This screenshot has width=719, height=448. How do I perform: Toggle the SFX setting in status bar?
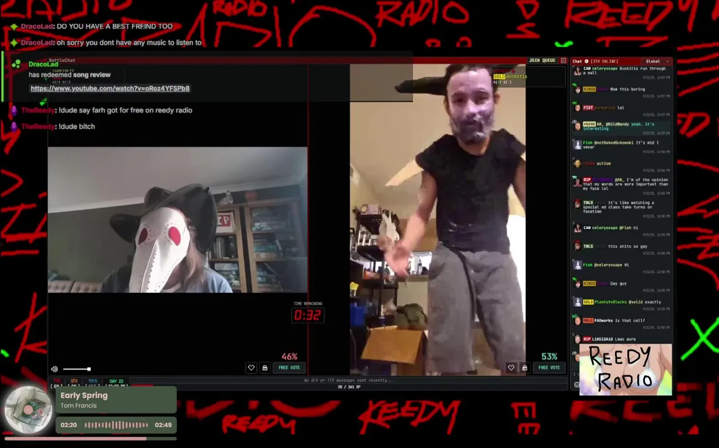click(x=74, y=383)
